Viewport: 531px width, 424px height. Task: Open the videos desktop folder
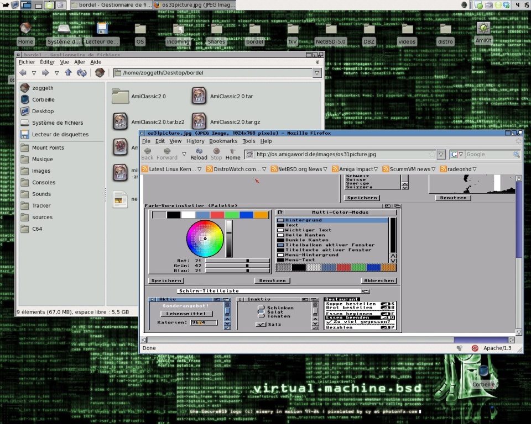click(x=407, y=33)
